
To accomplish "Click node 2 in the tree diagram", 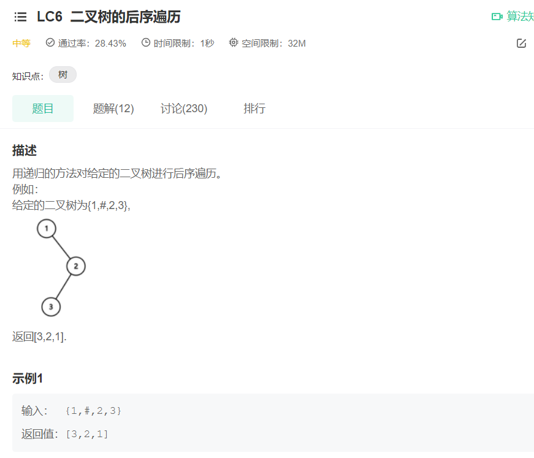I will tap(75, 266).
